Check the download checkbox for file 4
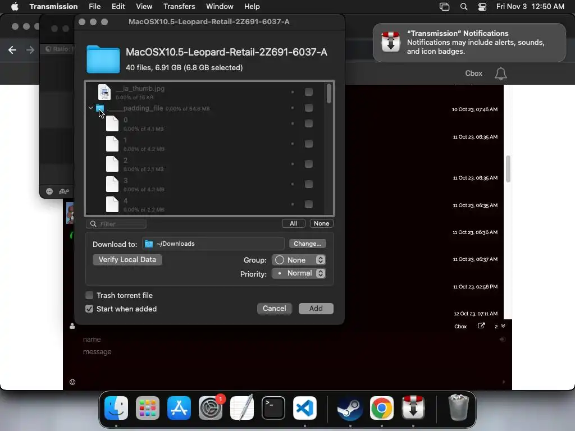The width and height of the screenshot is (575, 431). pyautogui.click(x=309, y=204)
